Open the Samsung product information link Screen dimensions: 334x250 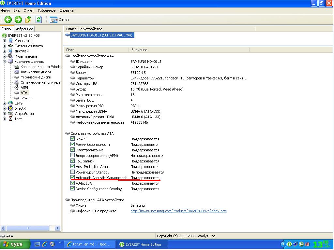click(x=178, y=211)
